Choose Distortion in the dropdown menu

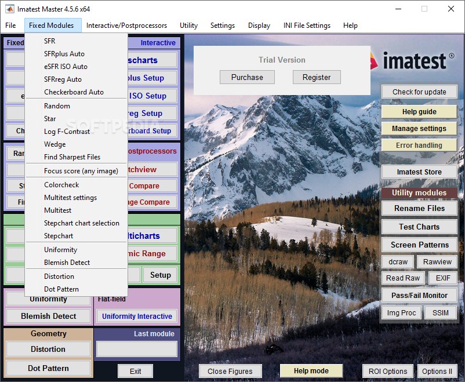[77, 277]
